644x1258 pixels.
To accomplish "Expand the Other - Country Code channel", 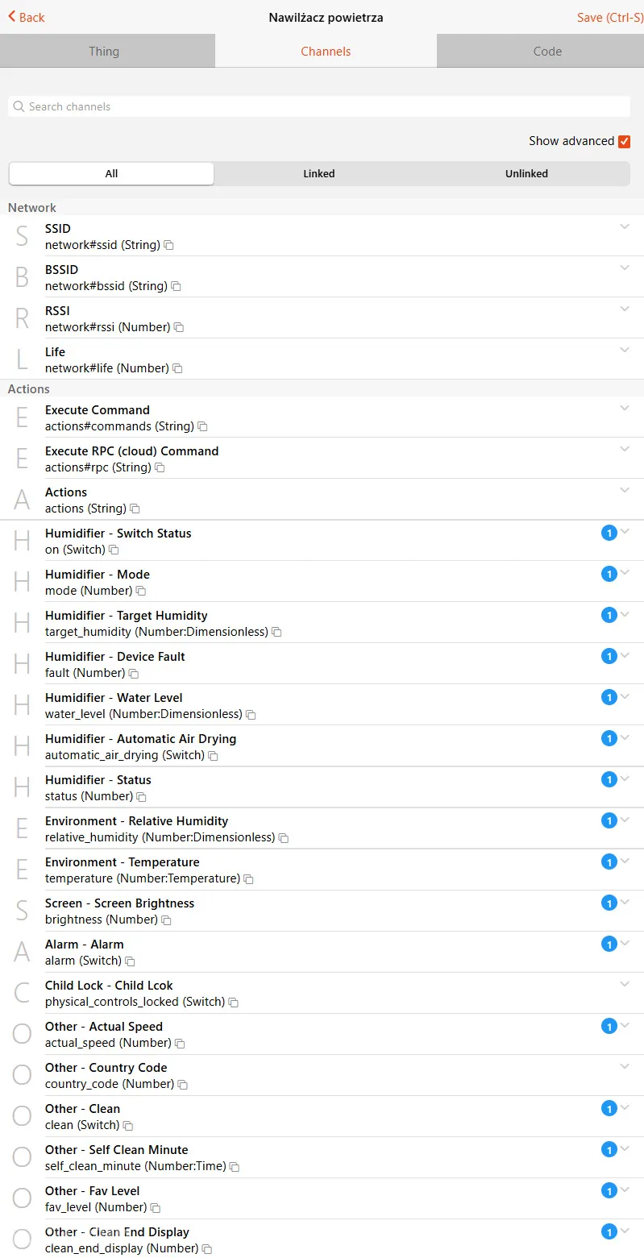I will point(625,1066).
